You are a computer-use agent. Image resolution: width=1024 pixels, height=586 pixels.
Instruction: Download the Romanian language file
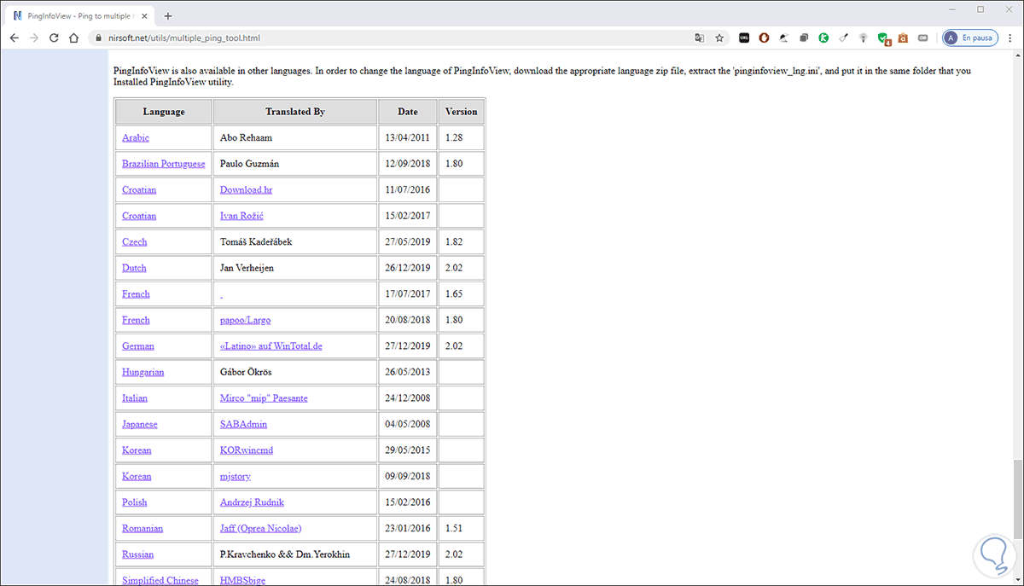pos(143,528)
